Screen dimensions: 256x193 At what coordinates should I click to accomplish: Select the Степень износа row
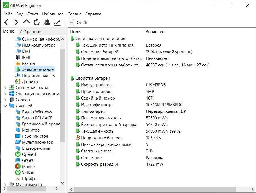click(114, 151)
